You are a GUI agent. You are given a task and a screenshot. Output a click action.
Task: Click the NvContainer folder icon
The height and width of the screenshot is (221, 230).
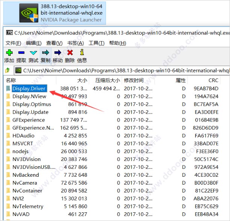point(8,191)
